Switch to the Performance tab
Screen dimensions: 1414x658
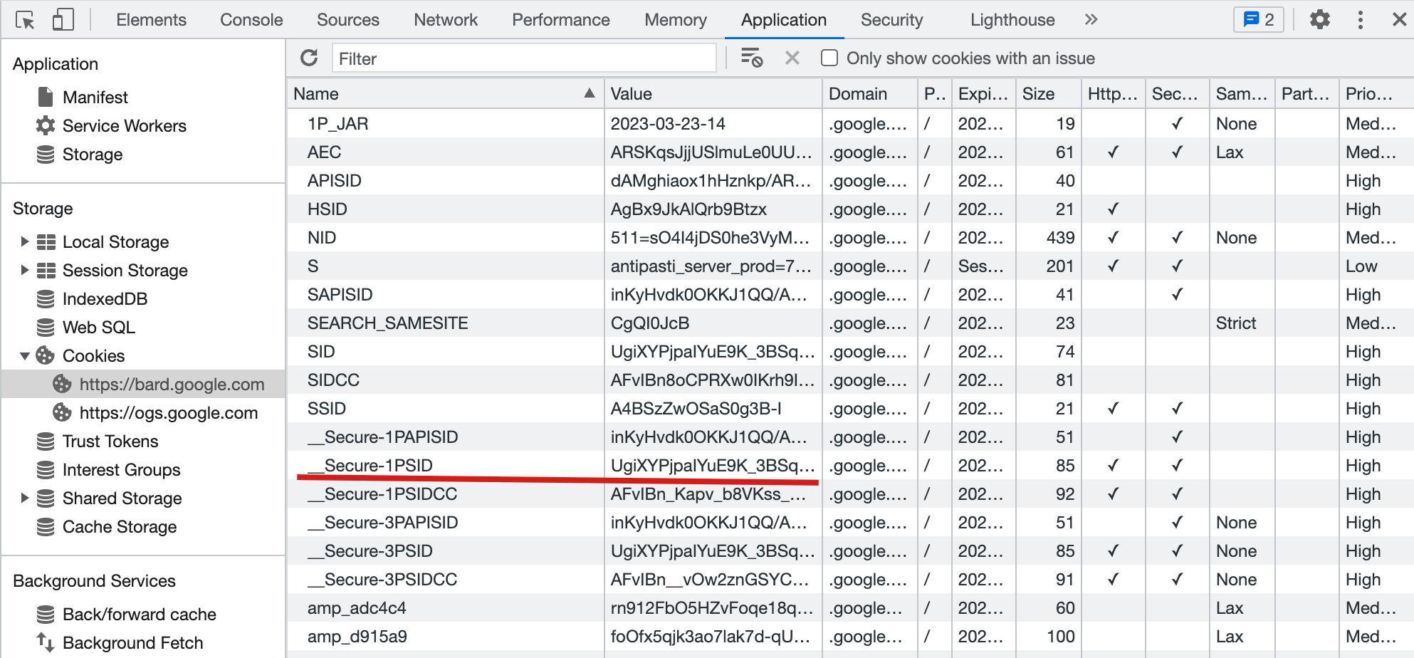click(x=561, y=20)
